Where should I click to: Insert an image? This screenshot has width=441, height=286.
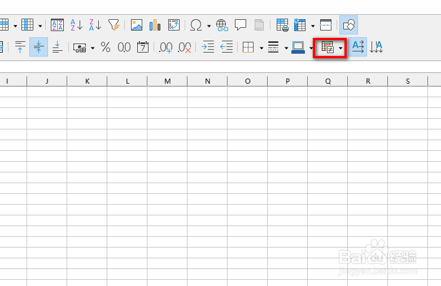(137, 25)
